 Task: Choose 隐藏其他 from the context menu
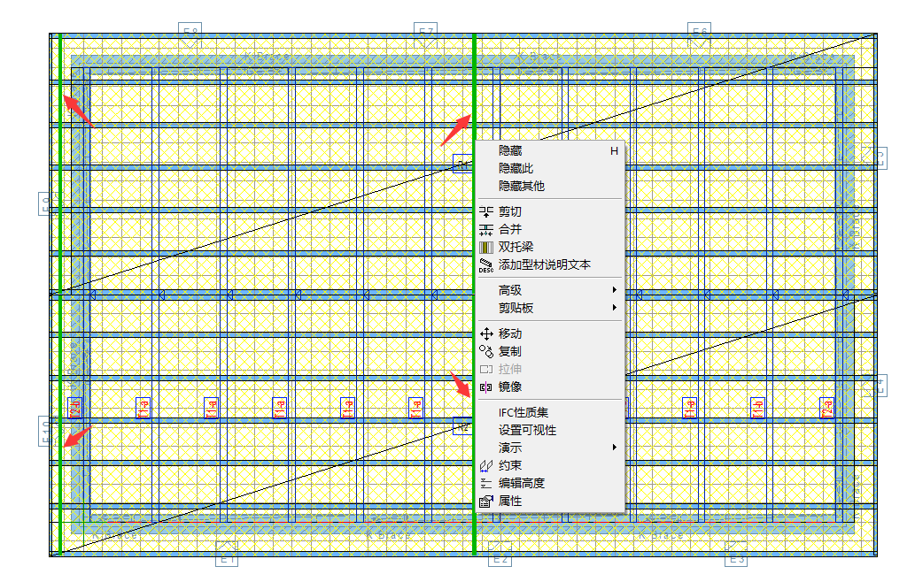[x=551, y=186]
